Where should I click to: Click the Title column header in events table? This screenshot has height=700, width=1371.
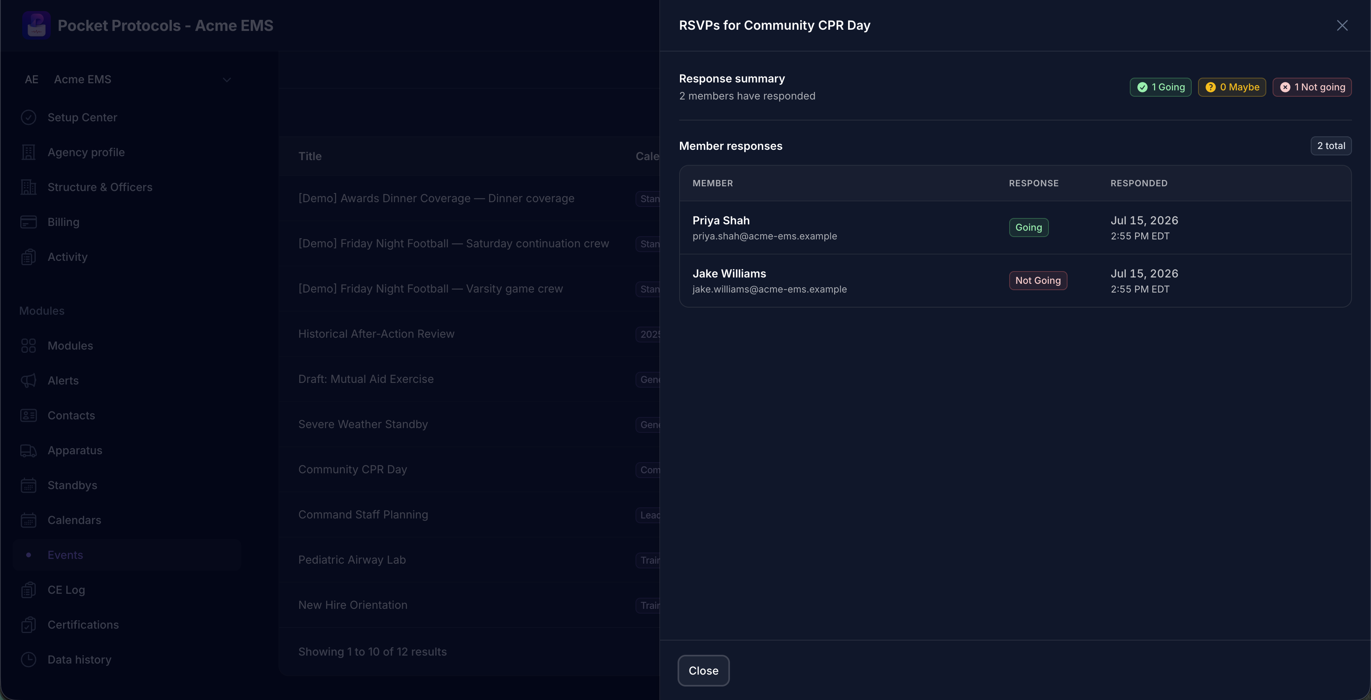click(x=310, y=157)
